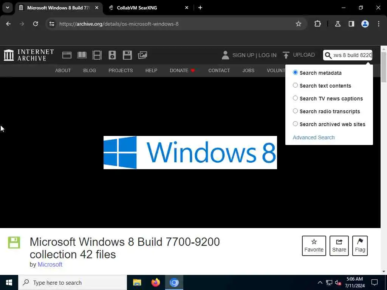The height and width of the screenshot is (290, 387).
Task: Open the Extensions puzzle icon
Action: click(317, 24)
